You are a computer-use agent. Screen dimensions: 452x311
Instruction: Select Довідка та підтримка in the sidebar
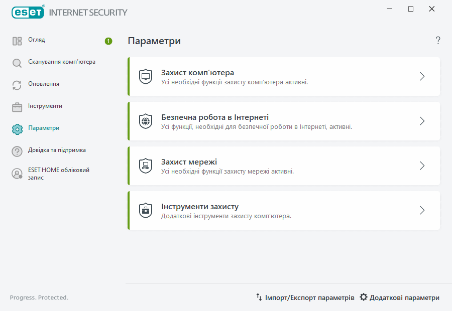tap(57, 150)
